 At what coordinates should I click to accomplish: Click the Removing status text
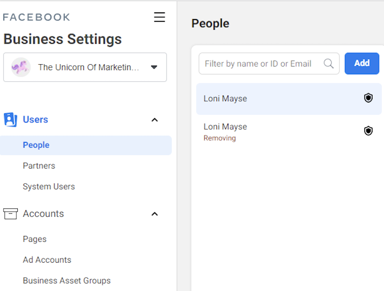[x=219, y=138]
